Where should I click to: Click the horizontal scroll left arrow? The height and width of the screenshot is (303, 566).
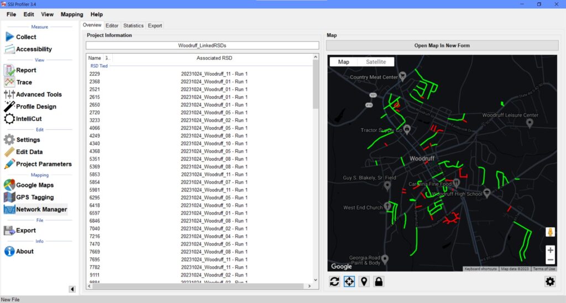click(x=90, y=286)
